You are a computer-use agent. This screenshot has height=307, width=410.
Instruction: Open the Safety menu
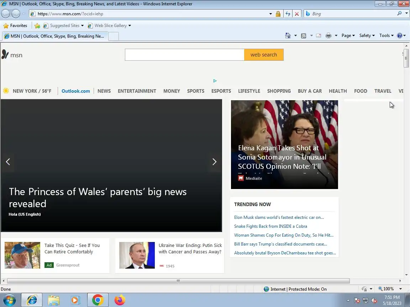click(367, 36)
